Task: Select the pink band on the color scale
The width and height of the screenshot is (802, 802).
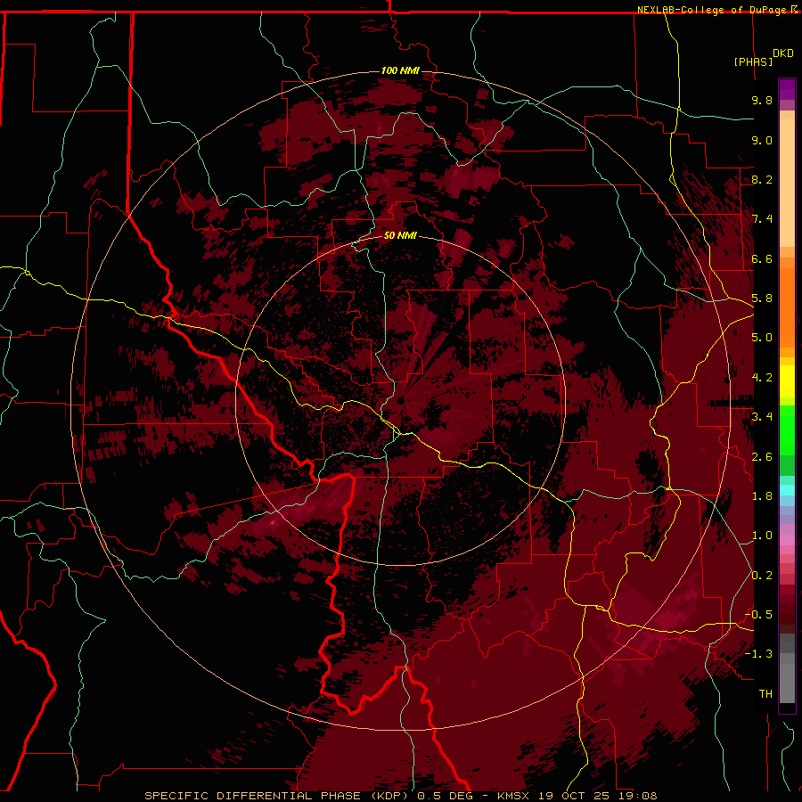Action: click(x=787, y=540)
